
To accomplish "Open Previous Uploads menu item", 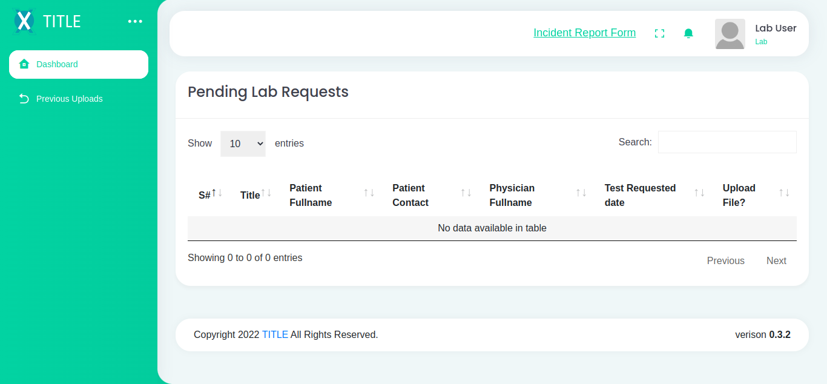I will (70, 99).
